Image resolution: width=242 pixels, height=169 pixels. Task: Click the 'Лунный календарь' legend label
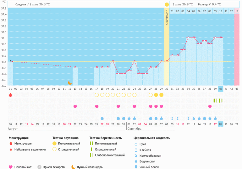pyautogui.click(x=90, y=167)
